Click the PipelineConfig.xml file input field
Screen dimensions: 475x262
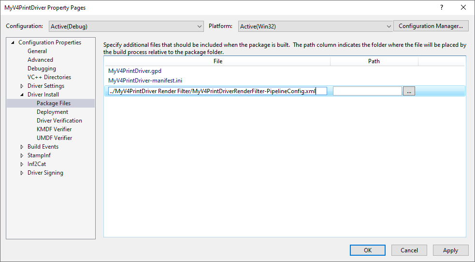(x=217, y=91)
